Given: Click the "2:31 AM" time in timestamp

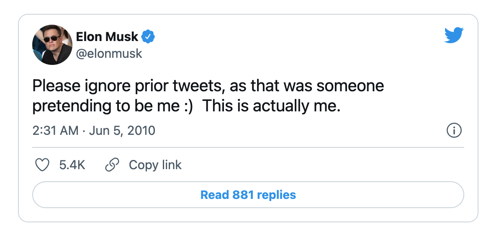Looking at the screenshot, I should coord(55,131).
